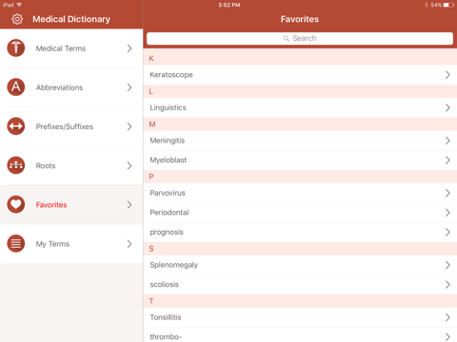
Task: Click the chevron on prognosis row
Action: point(447,232)
